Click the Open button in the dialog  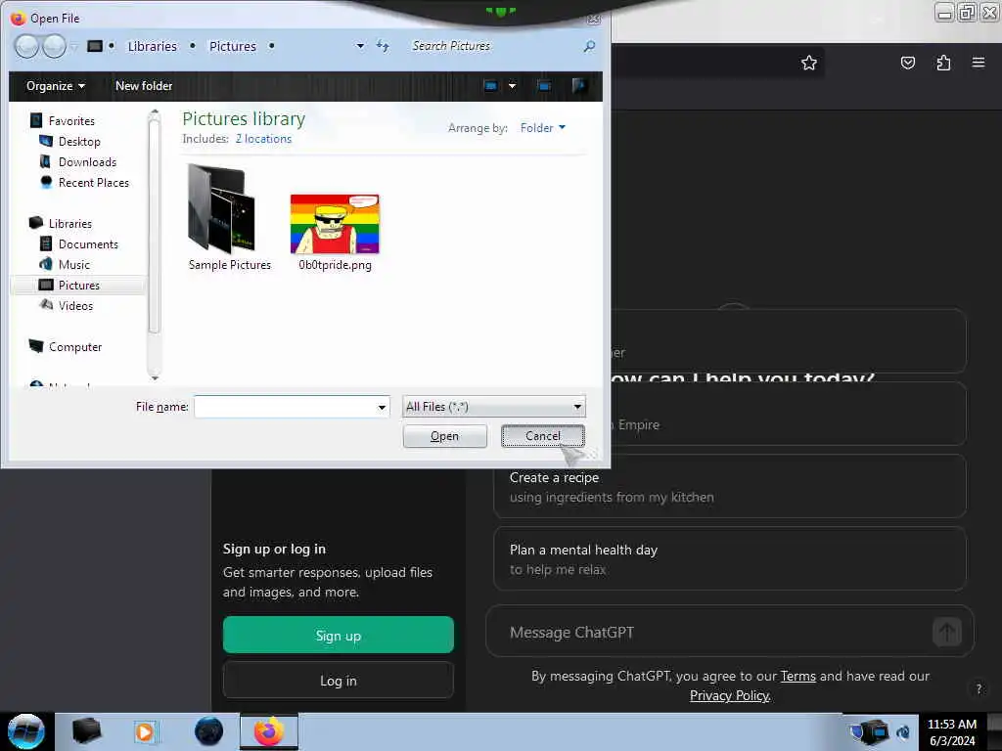(445, 436)
